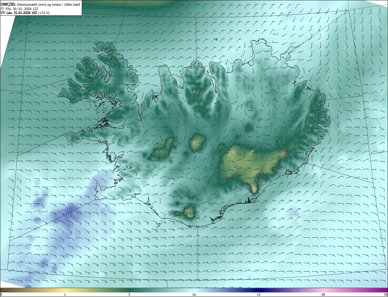Click the colorbar tick label 5
This screenshot has height=297, width=388.
(129, 295)
